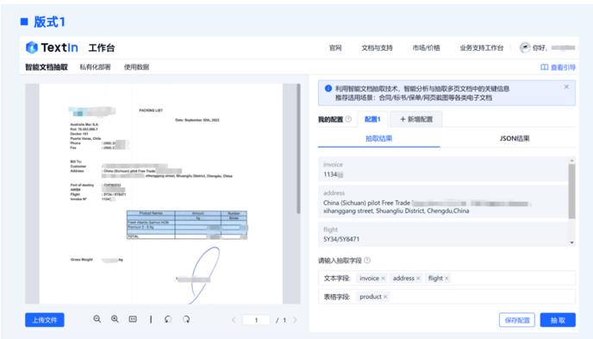Click the page number input
Image resolution: width=593 pixels, height=339 pixels.
tap(256, 320)
